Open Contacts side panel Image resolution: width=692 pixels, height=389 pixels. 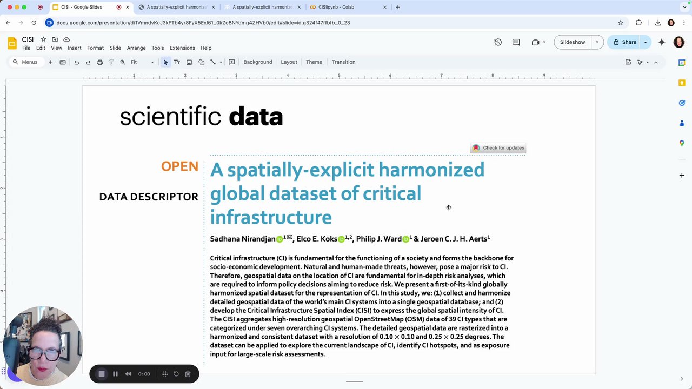(x=682, y=123)
